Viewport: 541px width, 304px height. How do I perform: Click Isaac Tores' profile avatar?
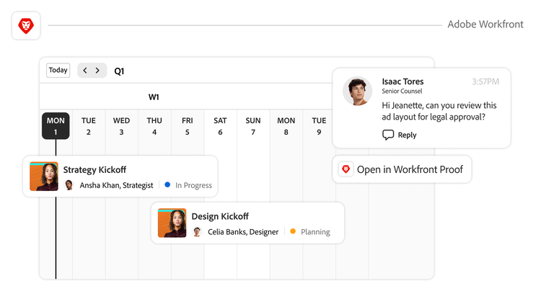coord(357,91)
